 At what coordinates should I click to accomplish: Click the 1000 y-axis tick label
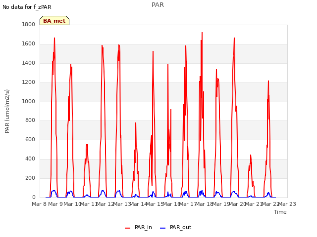[x=29, y=101]
